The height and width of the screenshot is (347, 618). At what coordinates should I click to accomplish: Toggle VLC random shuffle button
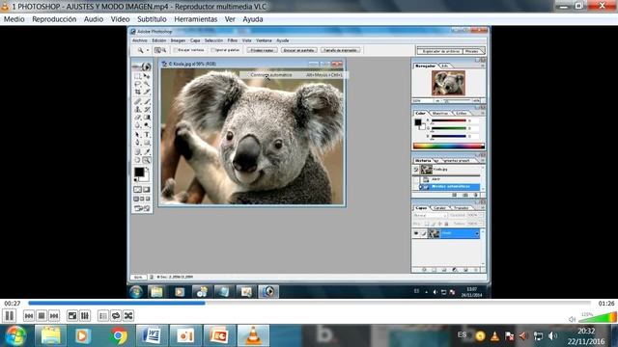tap(128, 316)
